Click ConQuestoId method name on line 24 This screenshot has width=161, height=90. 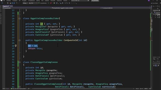[x=70, y=40]
